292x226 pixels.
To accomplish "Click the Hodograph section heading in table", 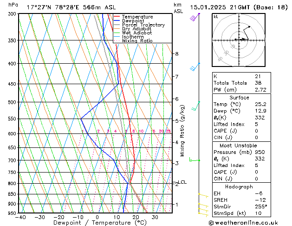I will pyautogui.click(x=239, y=186).
